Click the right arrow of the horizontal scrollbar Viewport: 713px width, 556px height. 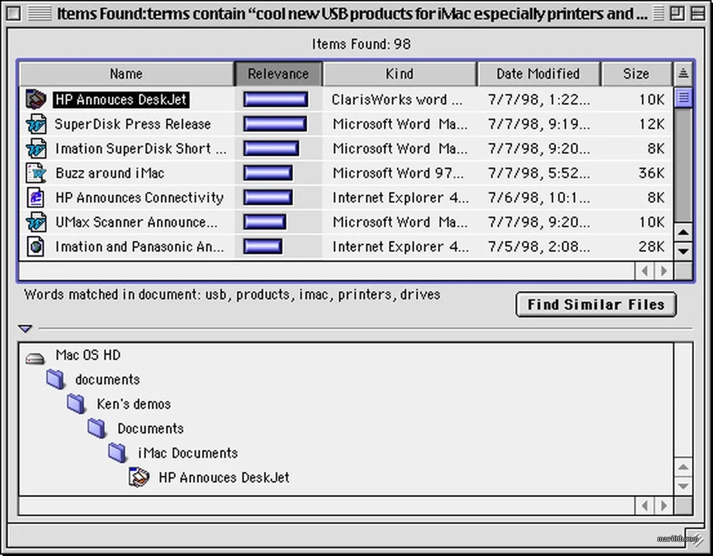(x=664, y=271)
